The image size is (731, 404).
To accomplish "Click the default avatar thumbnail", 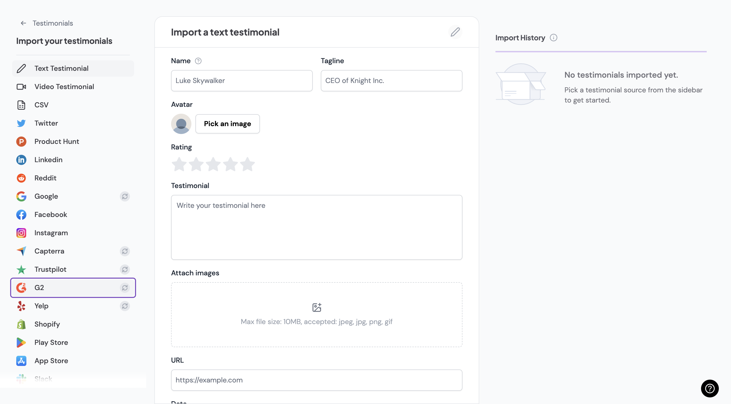I will point(181,124).
